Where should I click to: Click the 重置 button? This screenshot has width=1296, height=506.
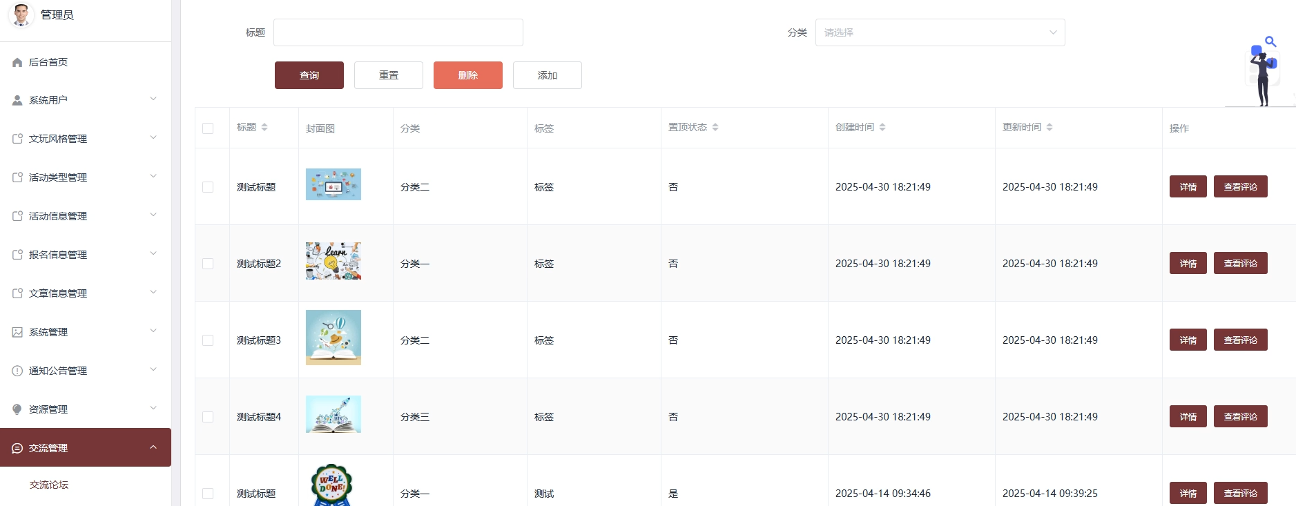point(389,75)
